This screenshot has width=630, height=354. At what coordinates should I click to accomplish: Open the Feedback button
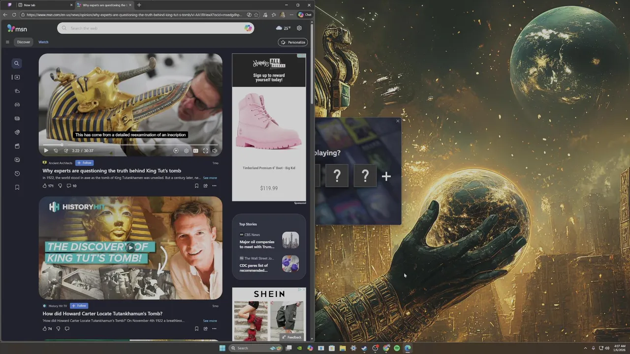pyautogui.click(x=292, y=337)
